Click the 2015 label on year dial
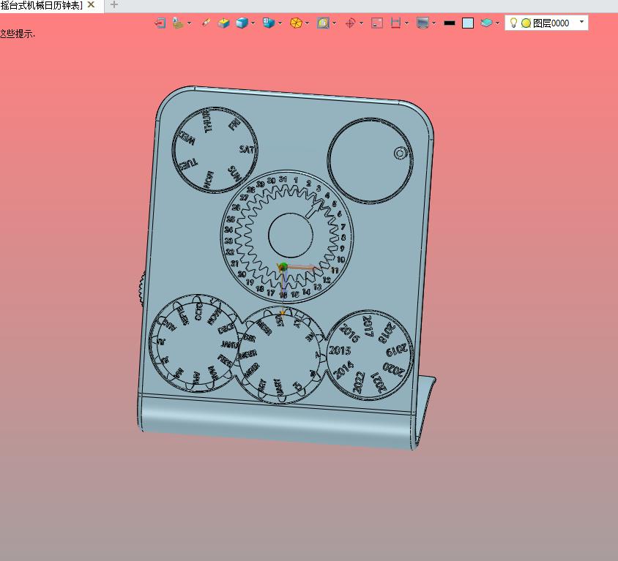Image resolution: width=618 pixels, height=561 pixels. coord(340,350)
